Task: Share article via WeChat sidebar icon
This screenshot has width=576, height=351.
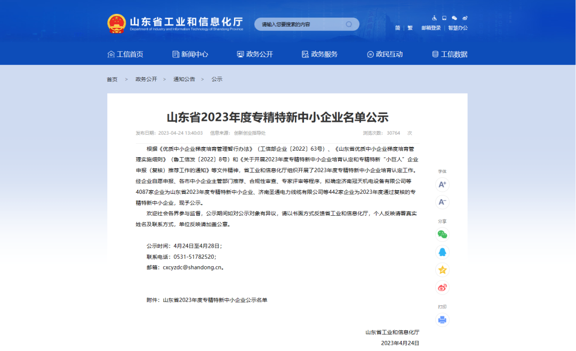Action: (x=442, y=234)
